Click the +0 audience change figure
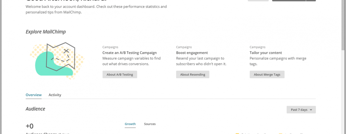346x134 pixels. click(30, 126)
